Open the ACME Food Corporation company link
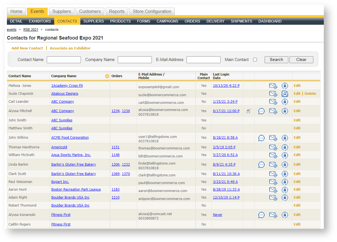The image size is (337, 242). pos(70,138)
